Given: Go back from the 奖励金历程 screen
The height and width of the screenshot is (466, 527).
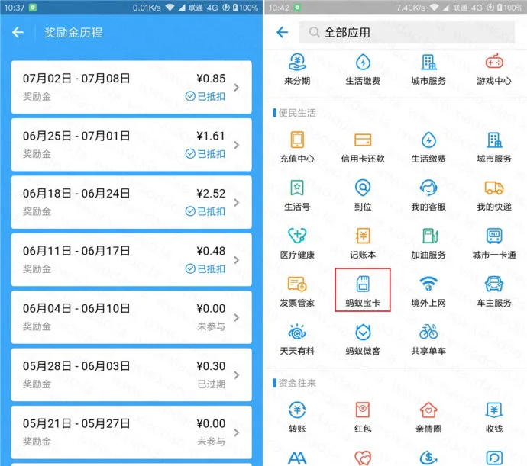Looking at the screenshot, I should tap(18, 32).
